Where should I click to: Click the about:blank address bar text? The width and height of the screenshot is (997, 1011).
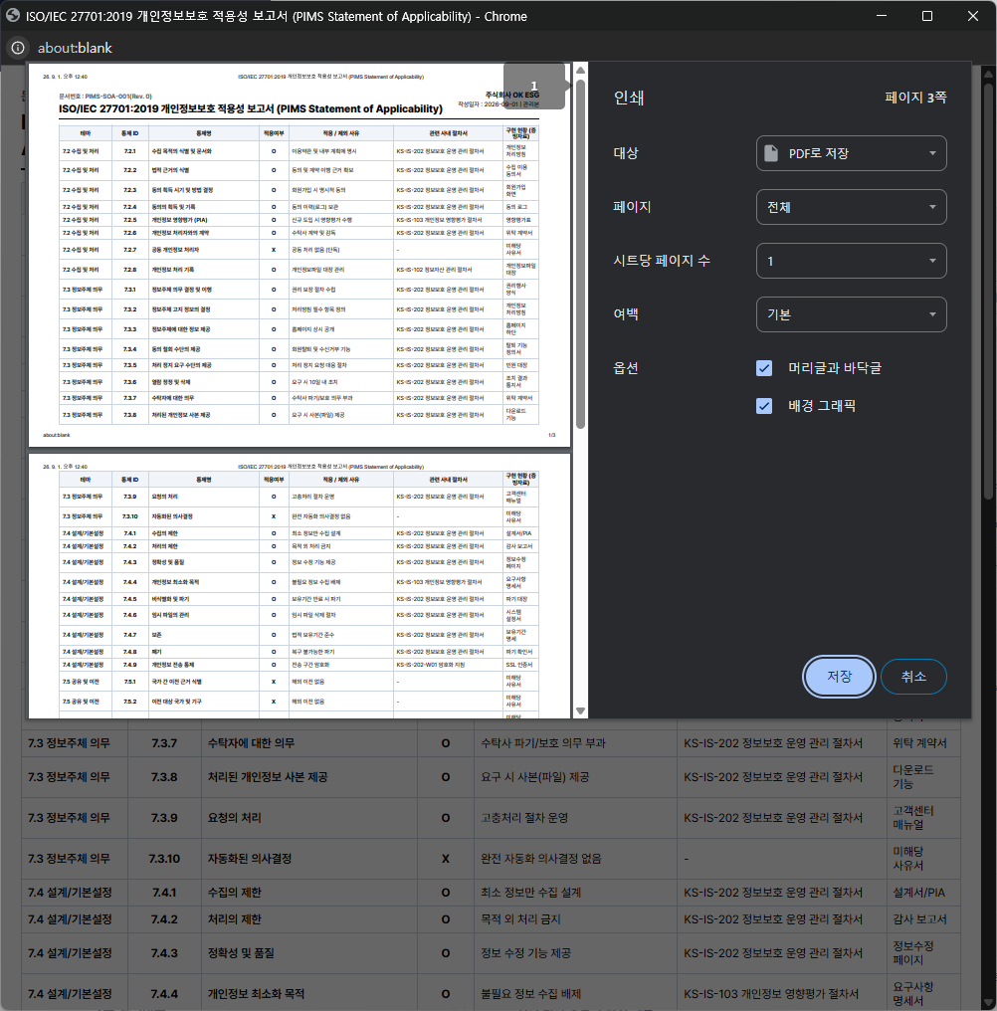tap(75, 48)
